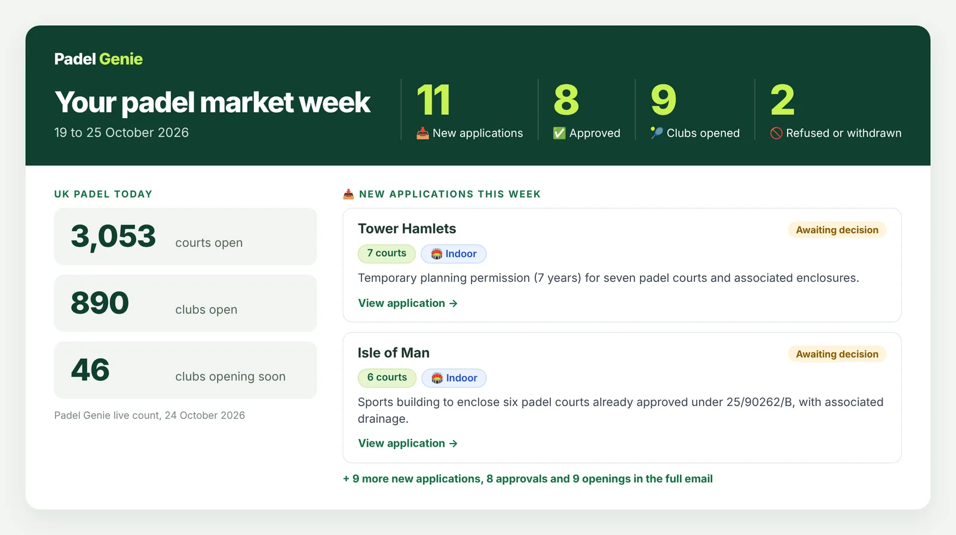The width and height of the screenshot is (956, 535).
Task: Select the Isle of Man card title
Action: (394, 353)
